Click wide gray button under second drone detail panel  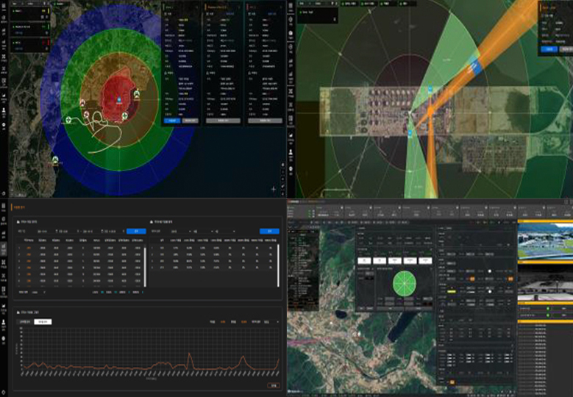(x=223, y=121)
